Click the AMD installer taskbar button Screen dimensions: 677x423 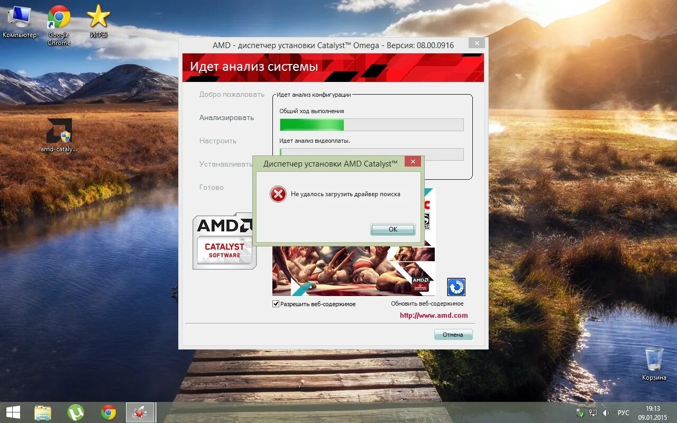click(x=140, y=412)
